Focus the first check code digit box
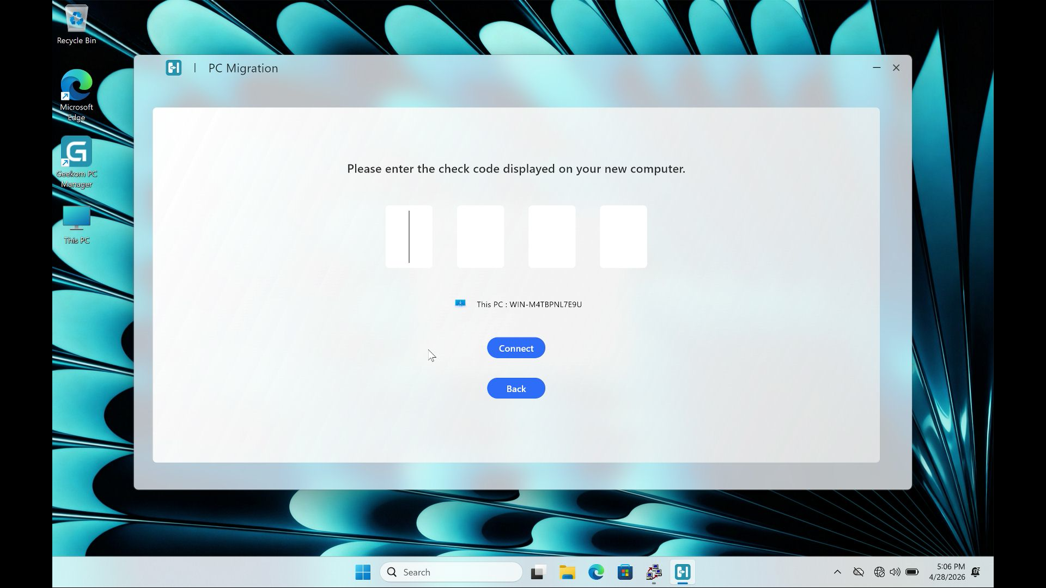This screenshot has height=588, width=1046. click(x=409, y=236)
